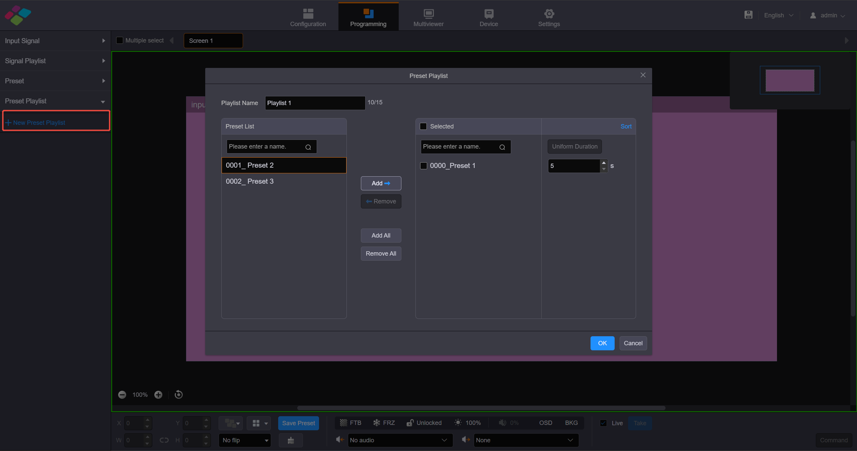Click the Add All button
Screen dimensions: 857x451
pyautogui.click(x=381, y=235)
